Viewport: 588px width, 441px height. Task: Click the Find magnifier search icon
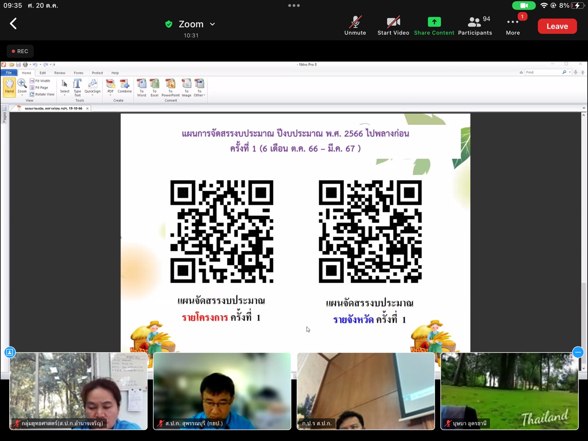[564, 72]
